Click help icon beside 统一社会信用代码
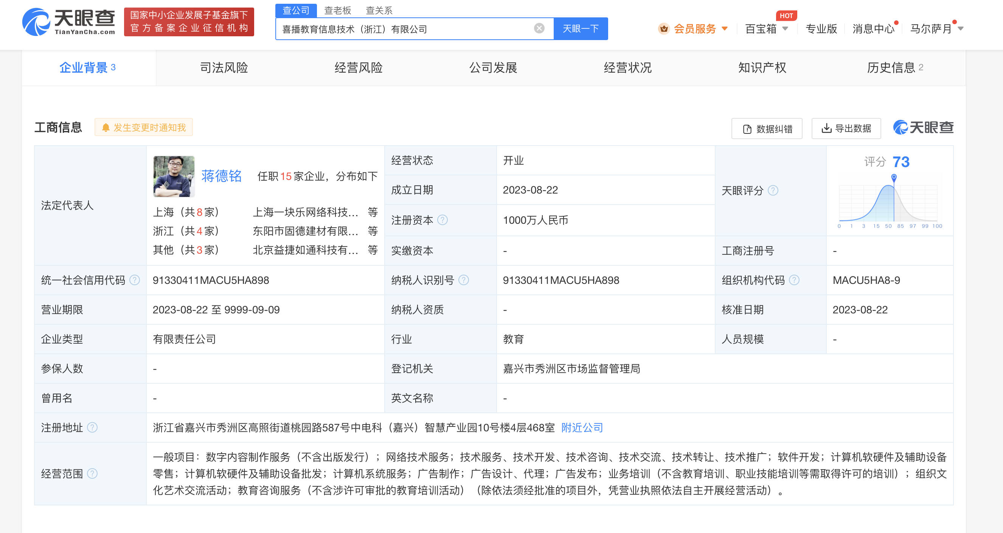1003x533 pixels. pyautogui.click(x=135, y=280)
